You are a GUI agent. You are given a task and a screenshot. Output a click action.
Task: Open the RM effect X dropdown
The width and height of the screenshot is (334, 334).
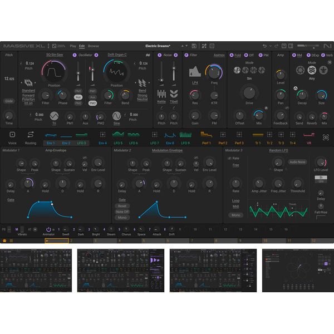[x=299, y=55]
